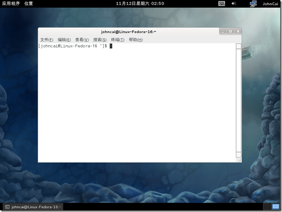Open the 文件(F) menu in terminal
This screenshot has width=282, height=212.
coord(46,40)
